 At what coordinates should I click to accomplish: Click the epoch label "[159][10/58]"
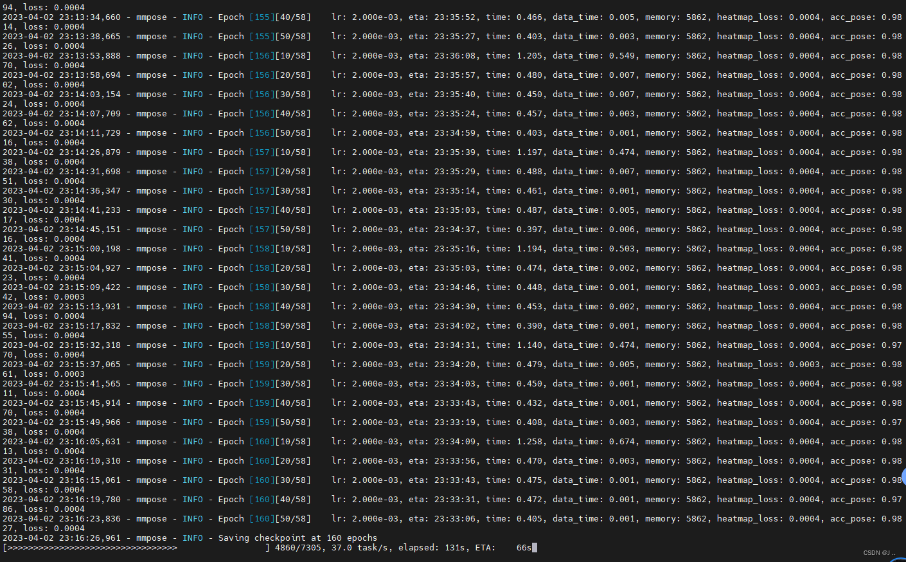pyautogui.click(x=280, y=345)
